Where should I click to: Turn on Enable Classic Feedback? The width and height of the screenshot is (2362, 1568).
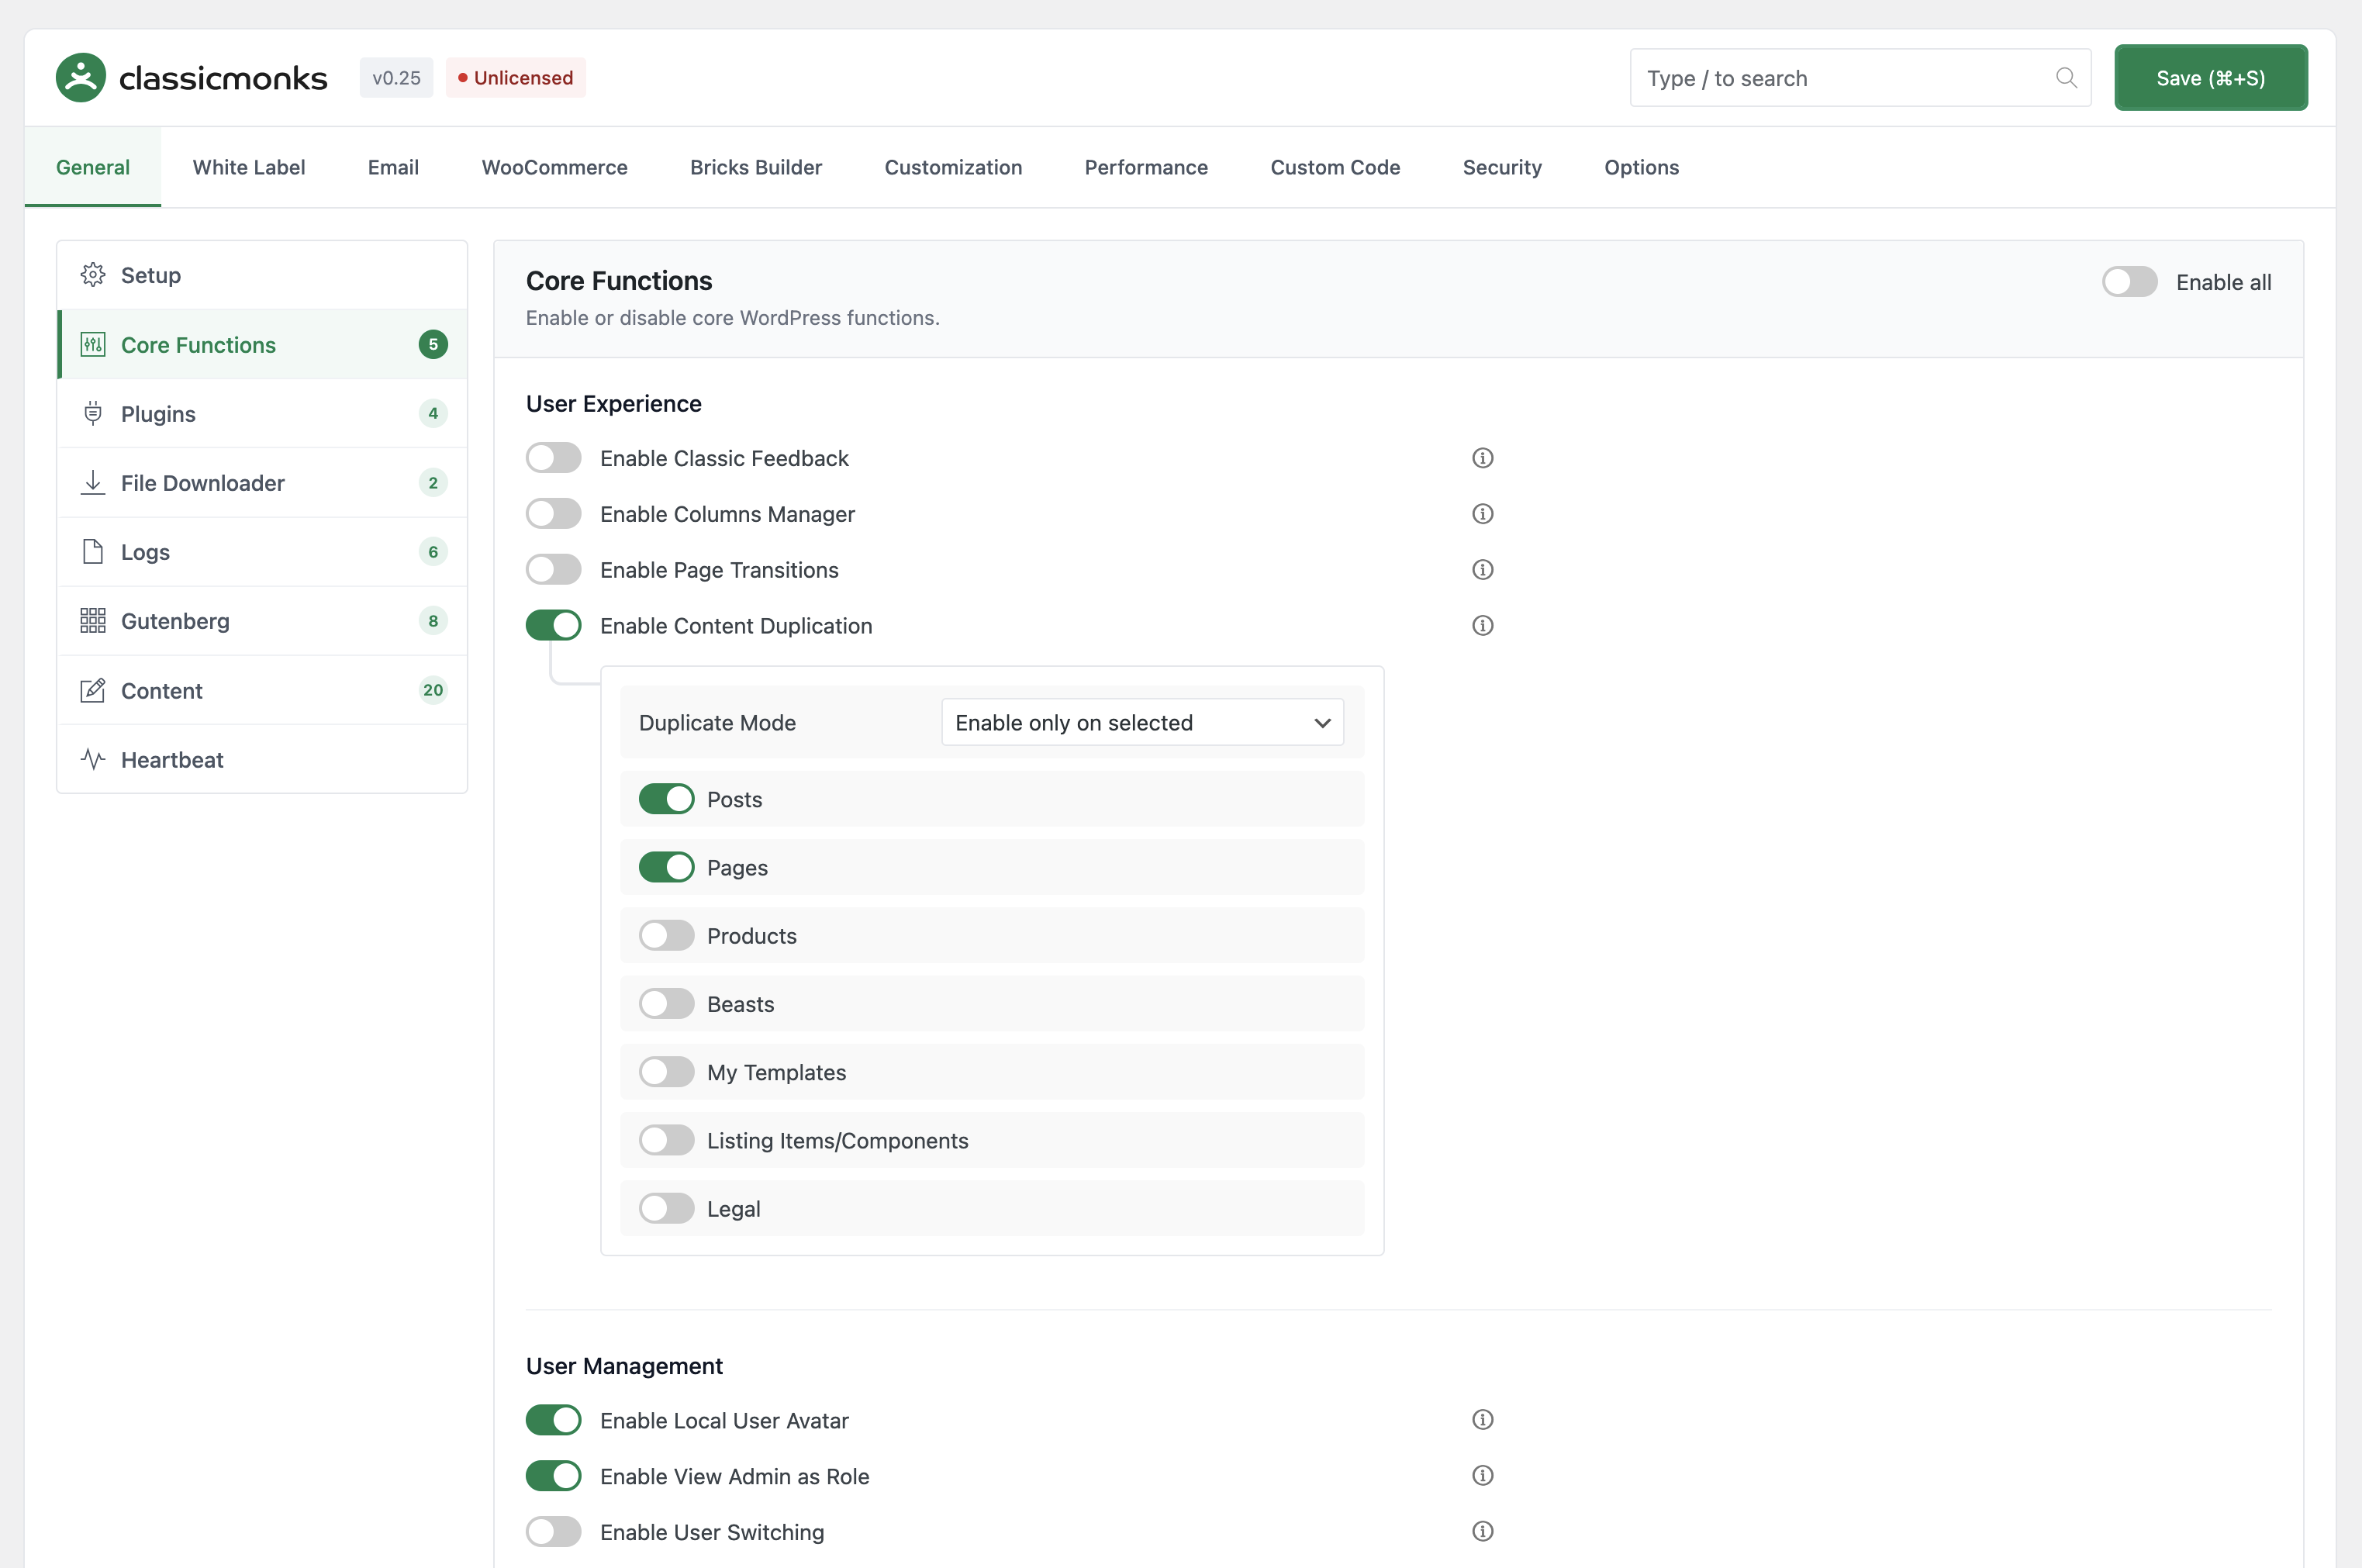click(554, 458)
